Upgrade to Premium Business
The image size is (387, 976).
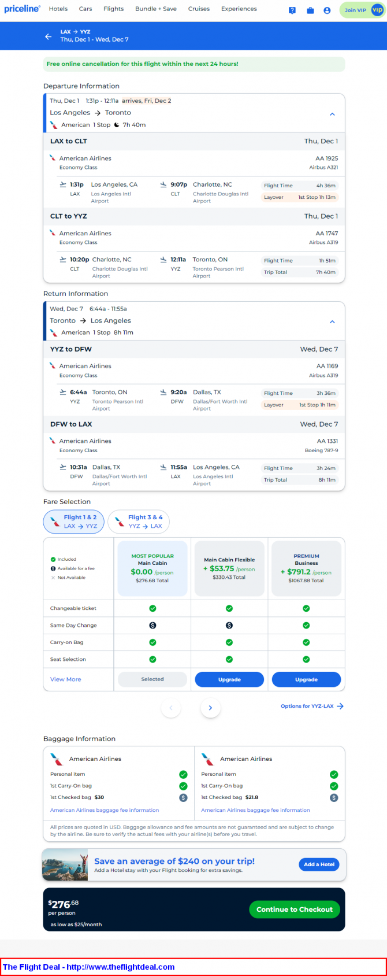click(x=306, y=679)
